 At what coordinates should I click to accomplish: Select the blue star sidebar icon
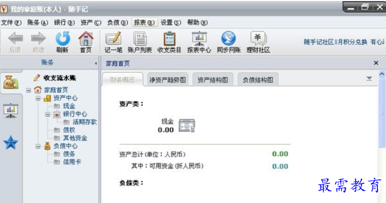(11, 143)
